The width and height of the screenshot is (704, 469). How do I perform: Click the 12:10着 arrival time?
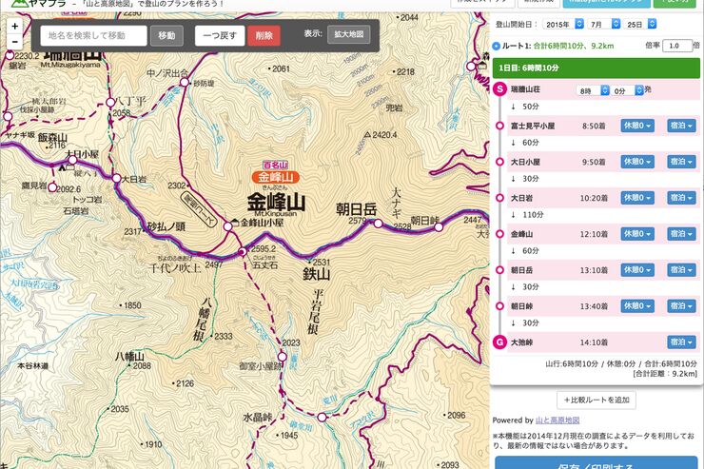coord(594,234)
